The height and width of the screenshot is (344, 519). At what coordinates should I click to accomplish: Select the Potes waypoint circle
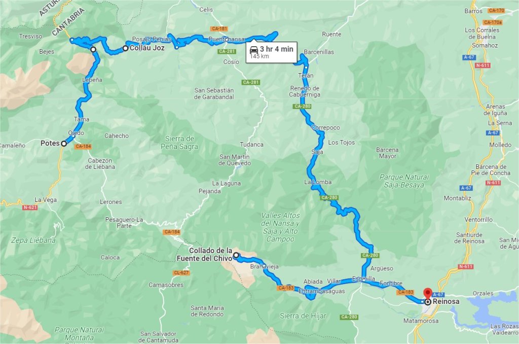click(64, 144)
